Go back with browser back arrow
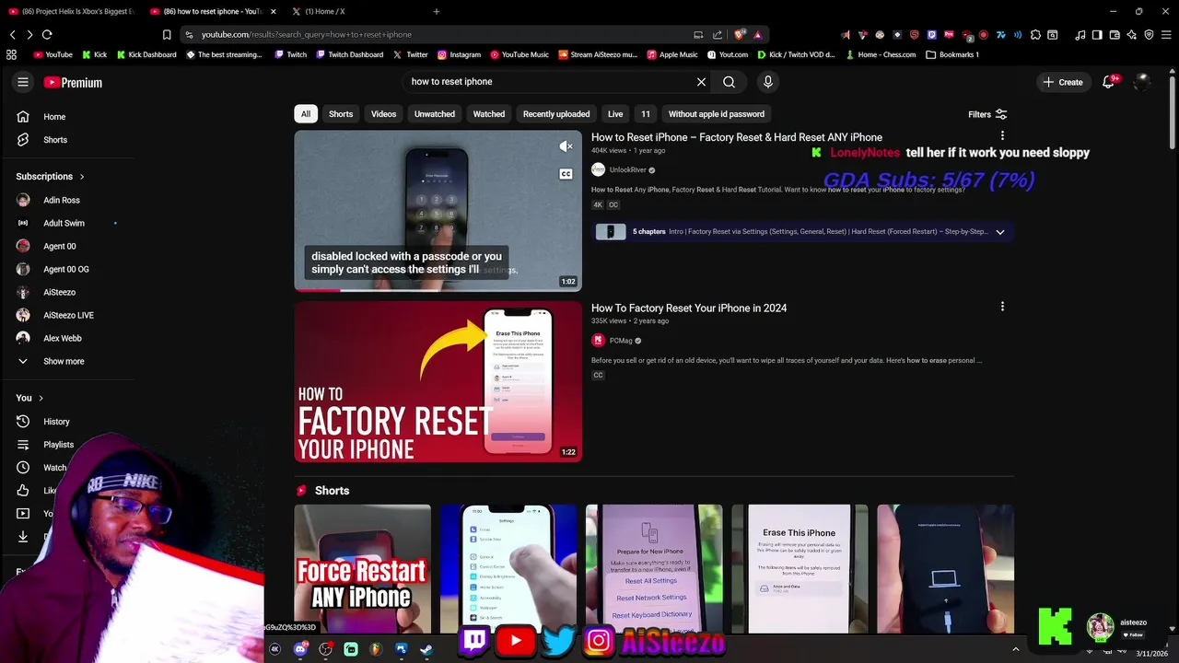Image resolution: width=1179 pixels, height=663 pixels. (x=12, y=34)
